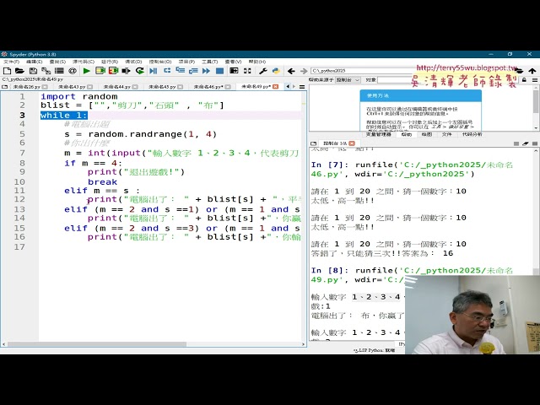Switch to the 绘图 pane tab
This screenshot has width=540, height=405.
(x=427, y=134)
